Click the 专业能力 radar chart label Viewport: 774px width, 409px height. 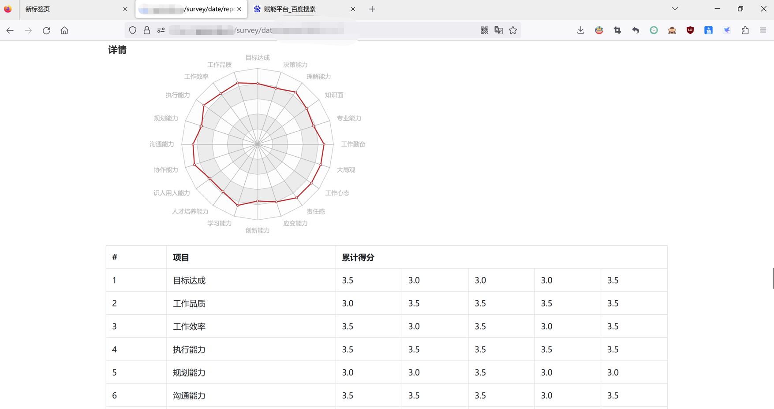pos(349,118)
